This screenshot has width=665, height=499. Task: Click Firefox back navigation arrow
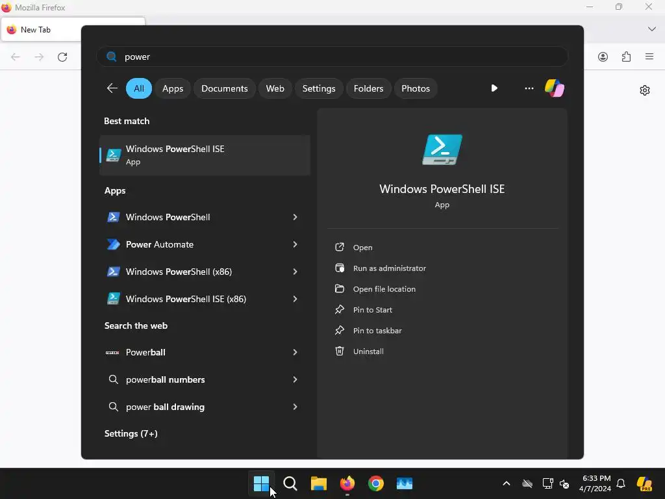pos(16,57)
